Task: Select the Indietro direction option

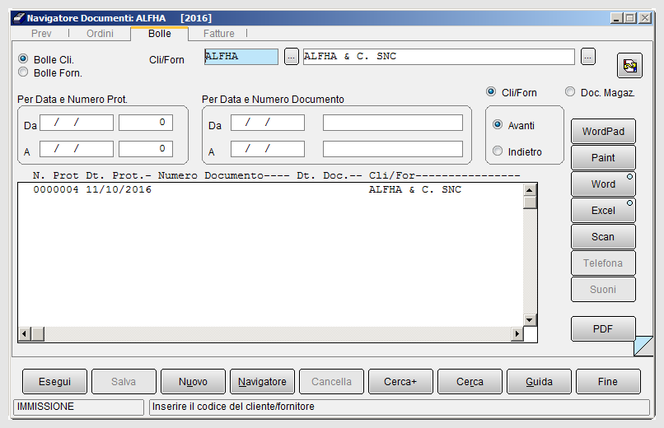Action: click(x=498, y=151)
